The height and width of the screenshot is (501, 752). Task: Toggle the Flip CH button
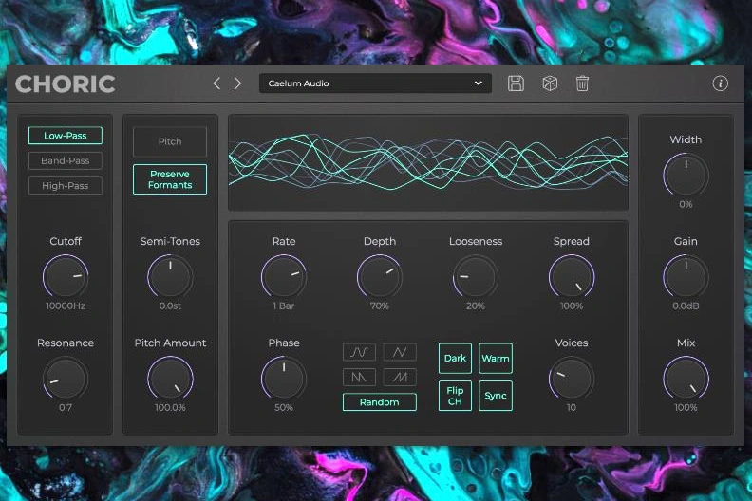click(455, 396)
